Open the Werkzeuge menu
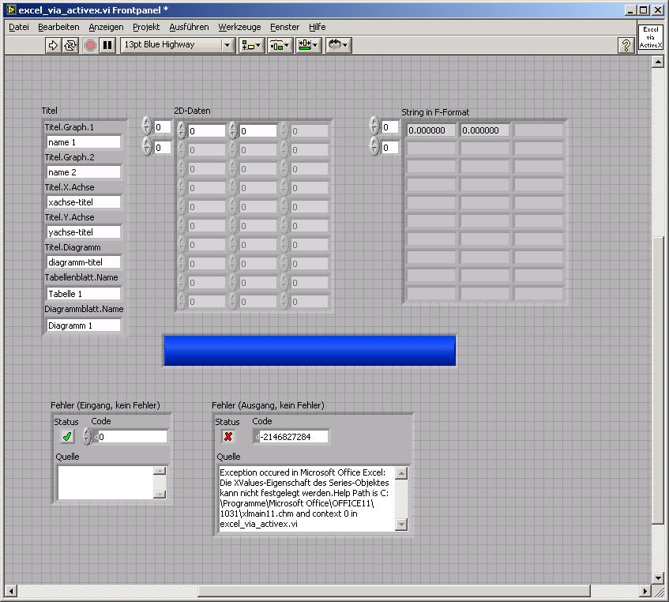The image size is (669, 602). [x=239, y=27]
